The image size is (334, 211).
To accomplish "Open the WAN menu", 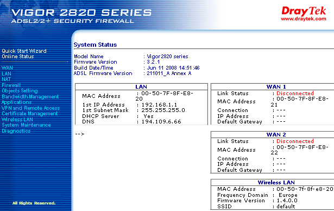I will coord(7,68).
